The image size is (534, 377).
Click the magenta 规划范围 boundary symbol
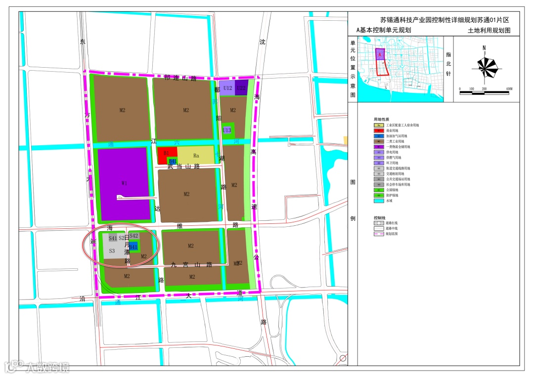coord(379,234)
